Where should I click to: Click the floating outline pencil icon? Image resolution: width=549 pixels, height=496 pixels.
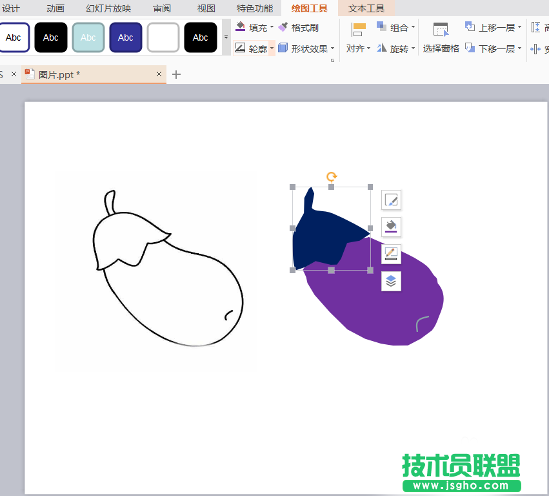click(391, 254)
